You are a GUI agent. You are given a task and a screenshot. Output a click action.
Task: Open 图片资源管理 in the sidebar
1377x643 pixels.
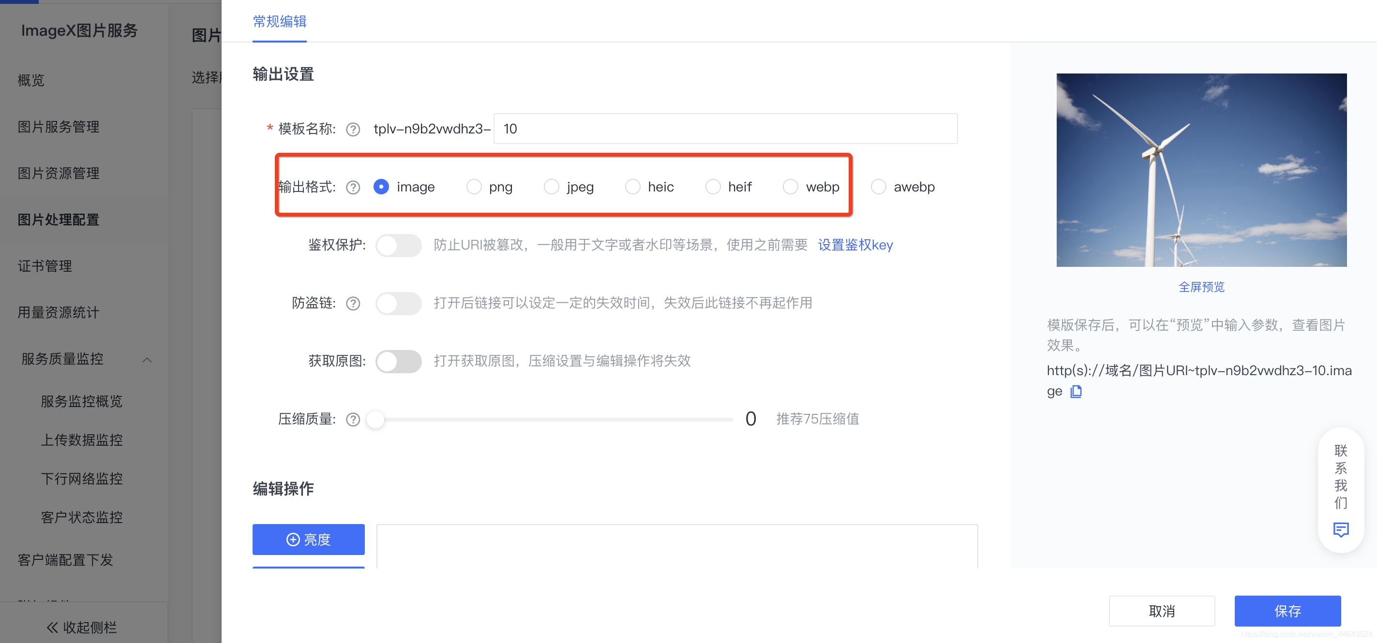58,173
